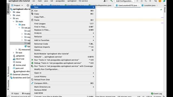Click the Debug bug icon in the toolbar
The width and height of the screenshot is (173, 97).
tap(142, 1)
